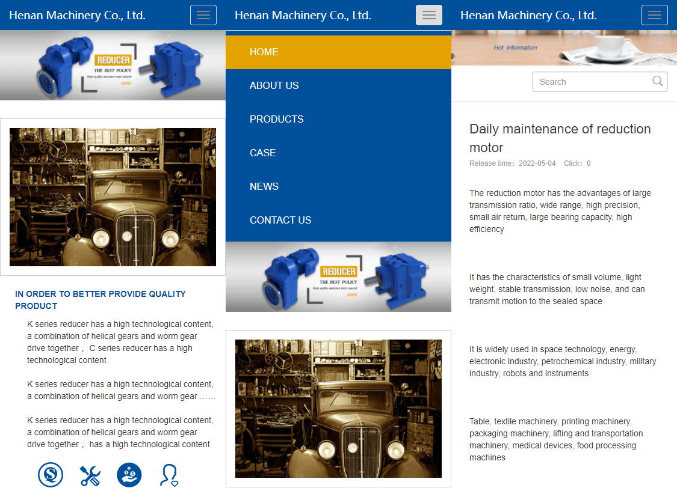Screen dimensions: 677x488
Task: Click Henan Machinery title in right view
Action: coord(528,16)
